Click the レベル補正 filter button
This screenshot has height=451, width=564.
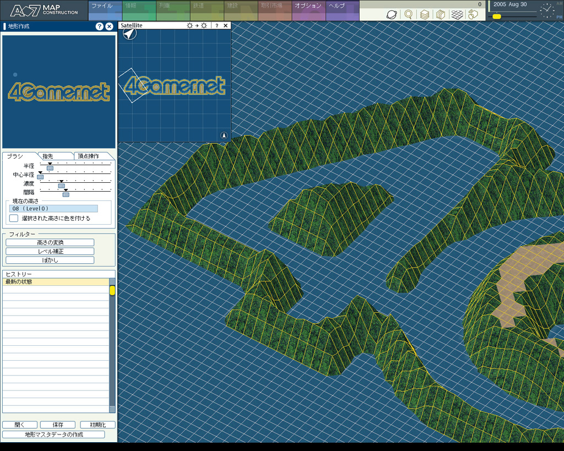pos(50,252)
